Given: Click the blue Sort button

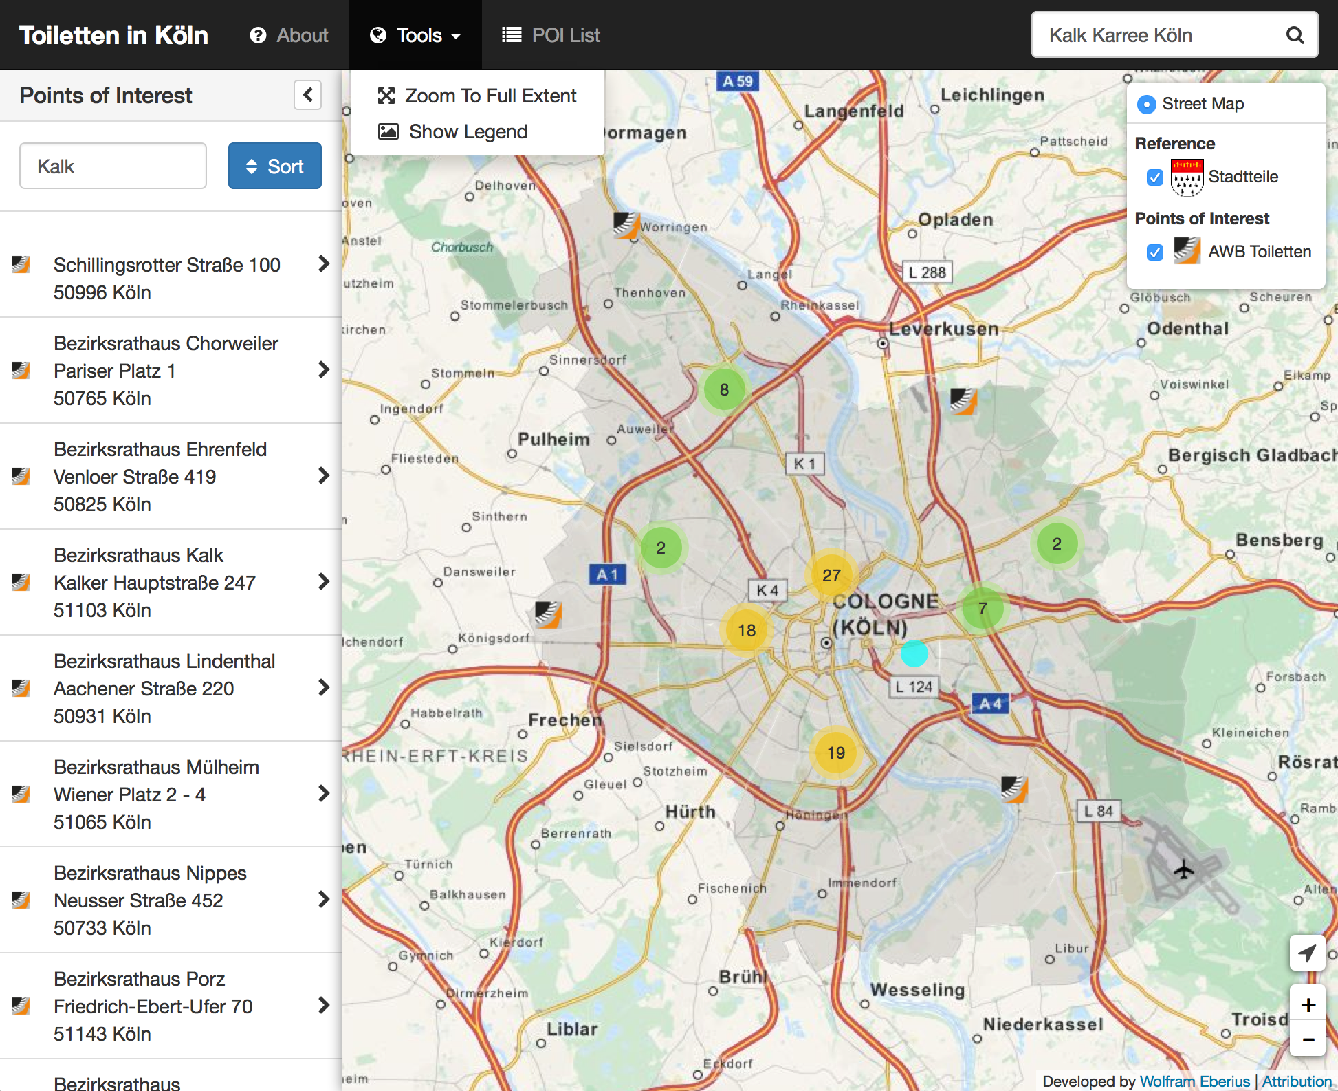Looking at the screenshot, I should click(x=274, y=166).
